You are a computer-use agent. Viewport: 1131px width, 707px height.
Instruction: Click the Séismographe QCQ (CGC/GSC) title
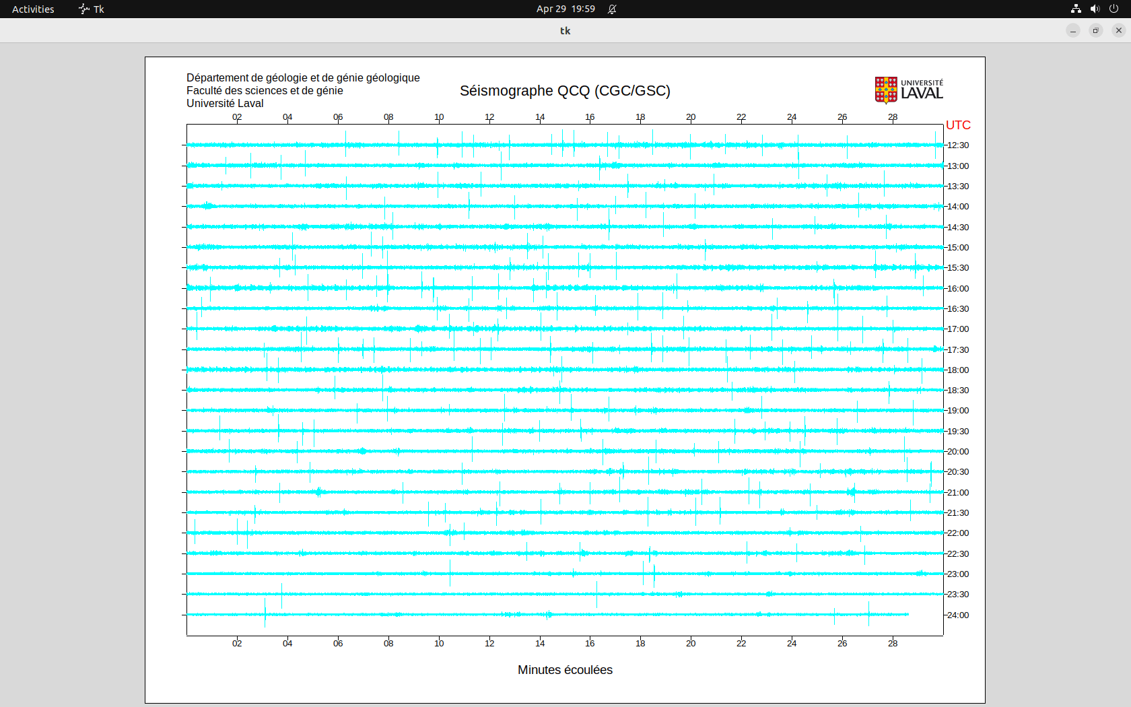(565, 91)
